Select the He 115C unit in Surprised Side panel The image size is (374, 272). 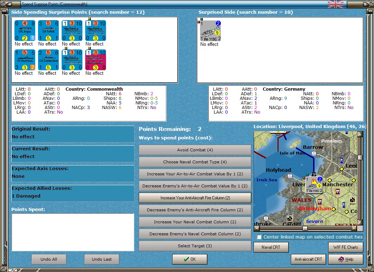pos(210,31)
